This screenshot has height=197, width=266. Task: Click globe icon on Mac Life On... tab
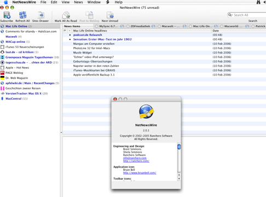[216, 26]
